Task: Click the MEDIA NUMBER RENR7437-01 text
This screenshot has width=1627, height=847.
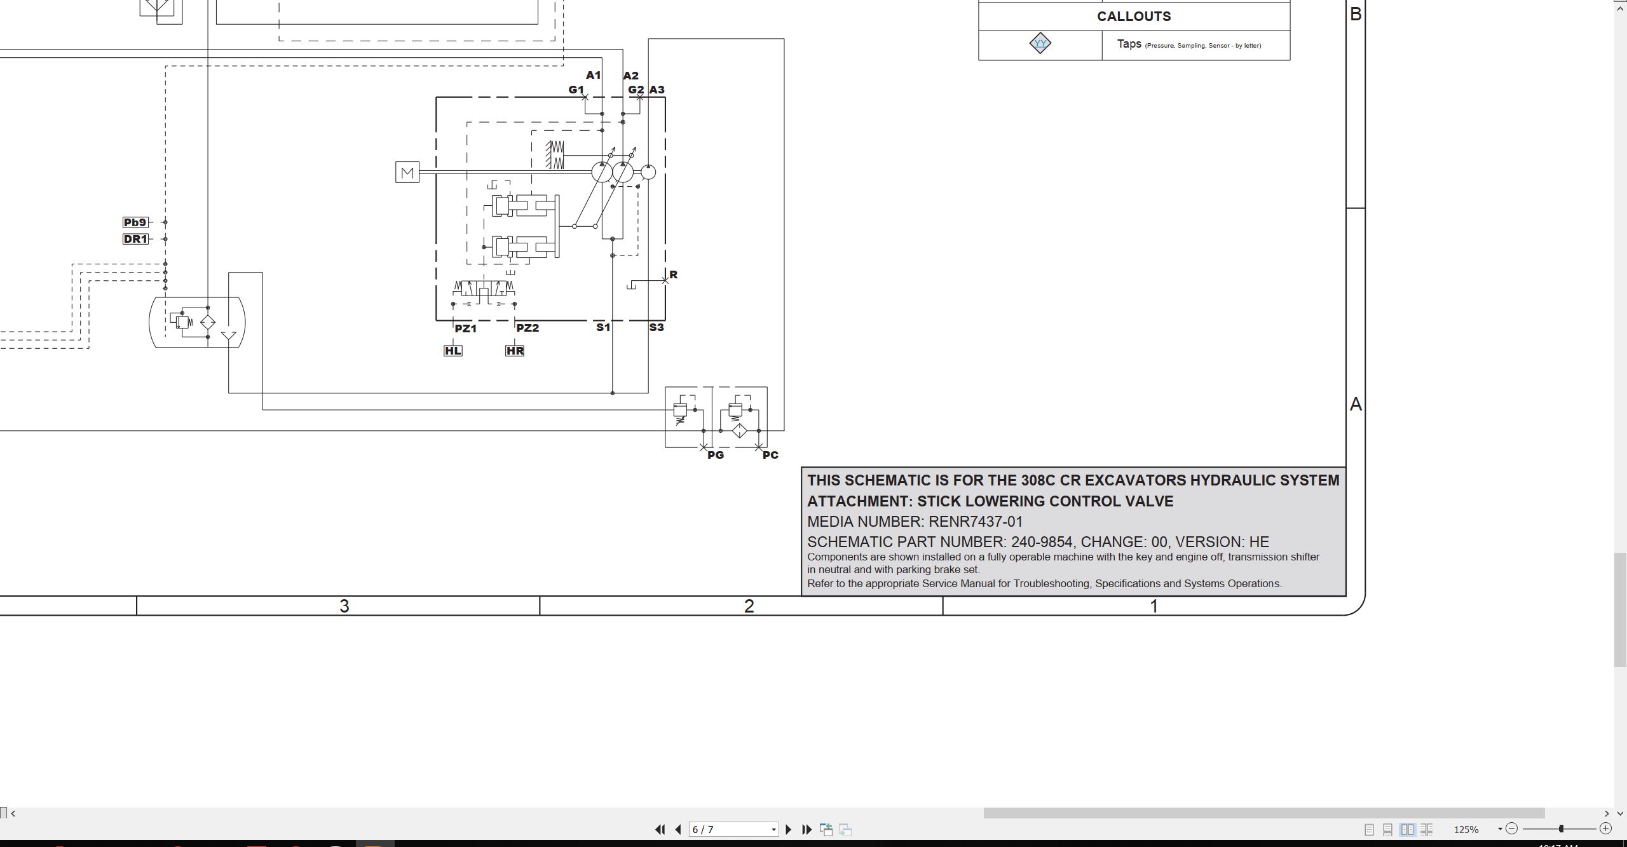Action: point(915,522)
